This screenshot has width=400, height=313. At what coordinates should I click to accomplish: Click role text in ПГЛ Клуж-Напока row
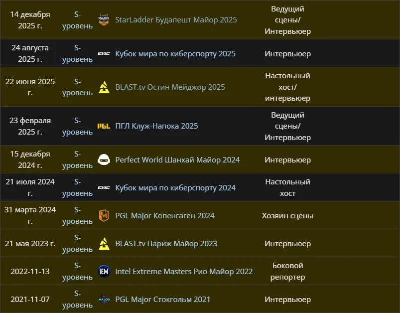coord(287,126)
